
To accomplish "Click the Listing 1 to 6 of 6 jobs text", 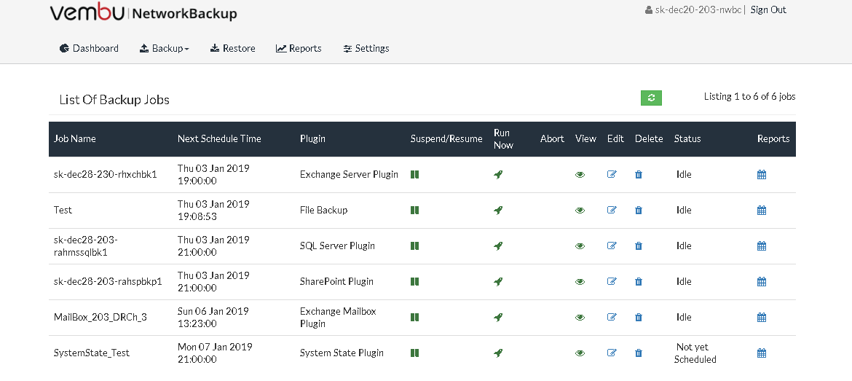I will point(749,97).
